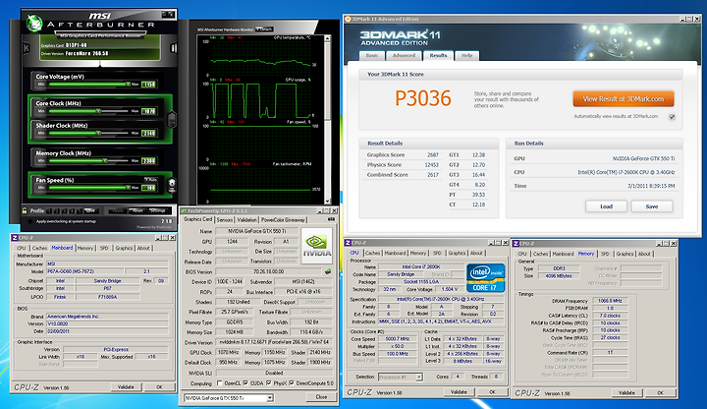The image size is (707, 409).
Task: Click Afterburner Apply button
Action: coord(117,210)
